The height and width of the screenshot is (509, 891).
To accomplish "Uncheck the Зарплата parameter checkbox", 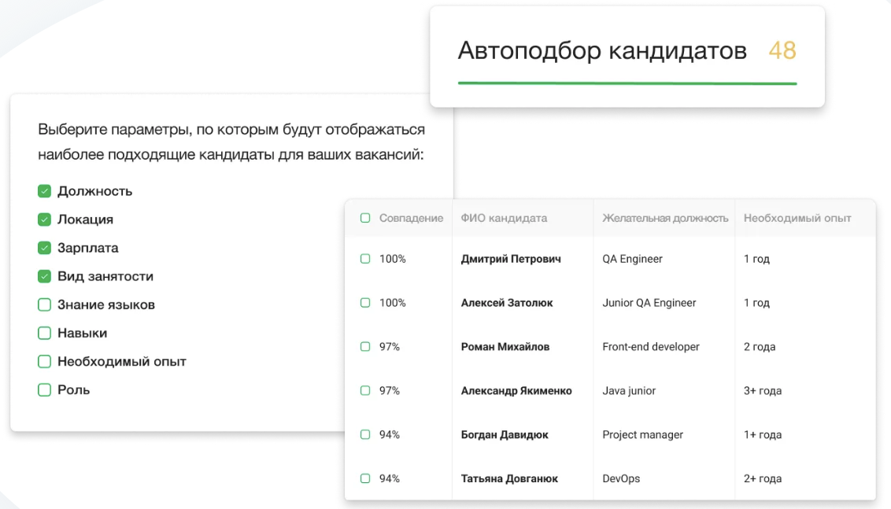I will pyautogui.click(x=44, y=248).
